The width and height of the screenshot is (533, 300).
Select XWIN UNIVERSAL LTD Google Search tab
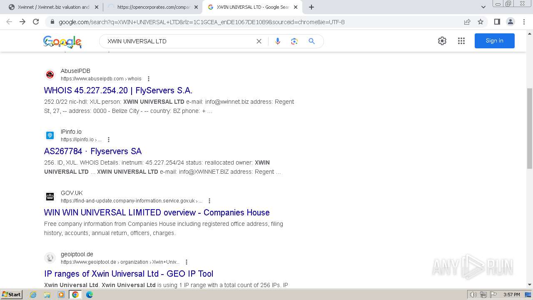[252, 7]
